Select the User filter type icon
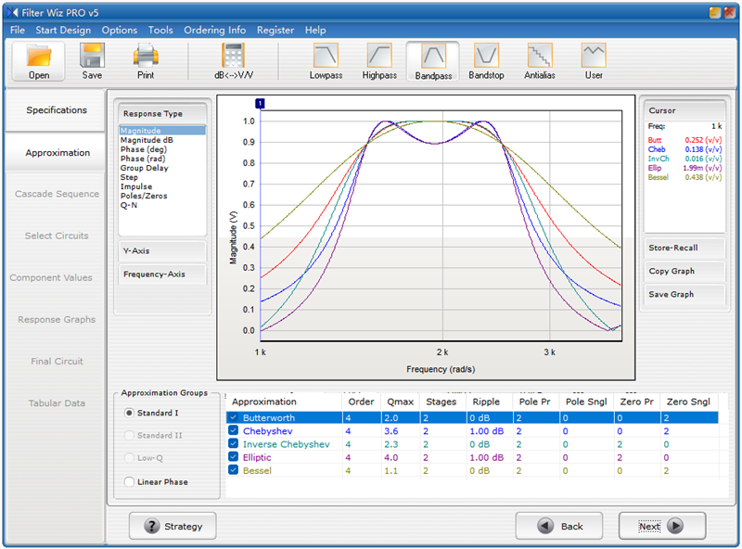This screenshot has height=549, width=742. pos(594,56)
